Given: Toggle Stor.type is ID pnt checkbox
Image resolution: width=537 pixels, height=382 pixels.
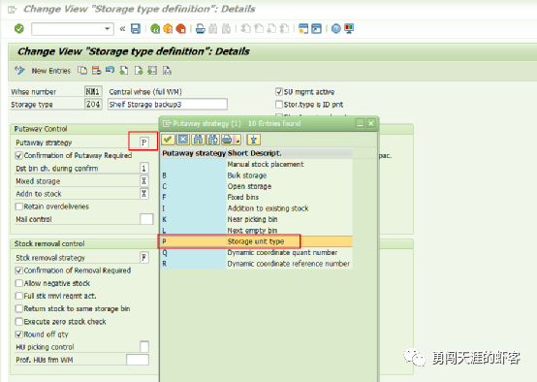Looking at the screenshot, I should point(279,105).
